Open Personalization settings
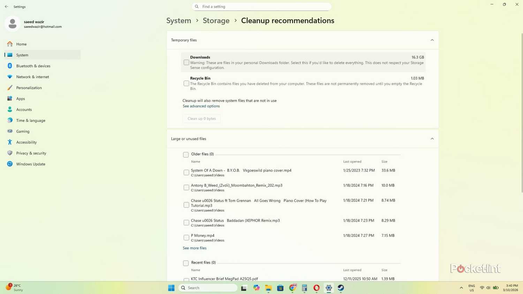This screenshot has height=294, width=523. (x=29, y=88)
